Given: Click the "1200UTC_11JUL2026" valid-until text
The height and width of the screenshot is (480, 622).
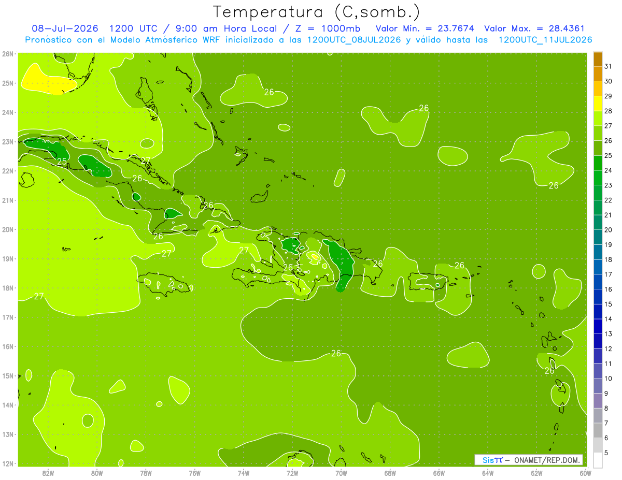Looking at the screenshot, I should 545,40.
